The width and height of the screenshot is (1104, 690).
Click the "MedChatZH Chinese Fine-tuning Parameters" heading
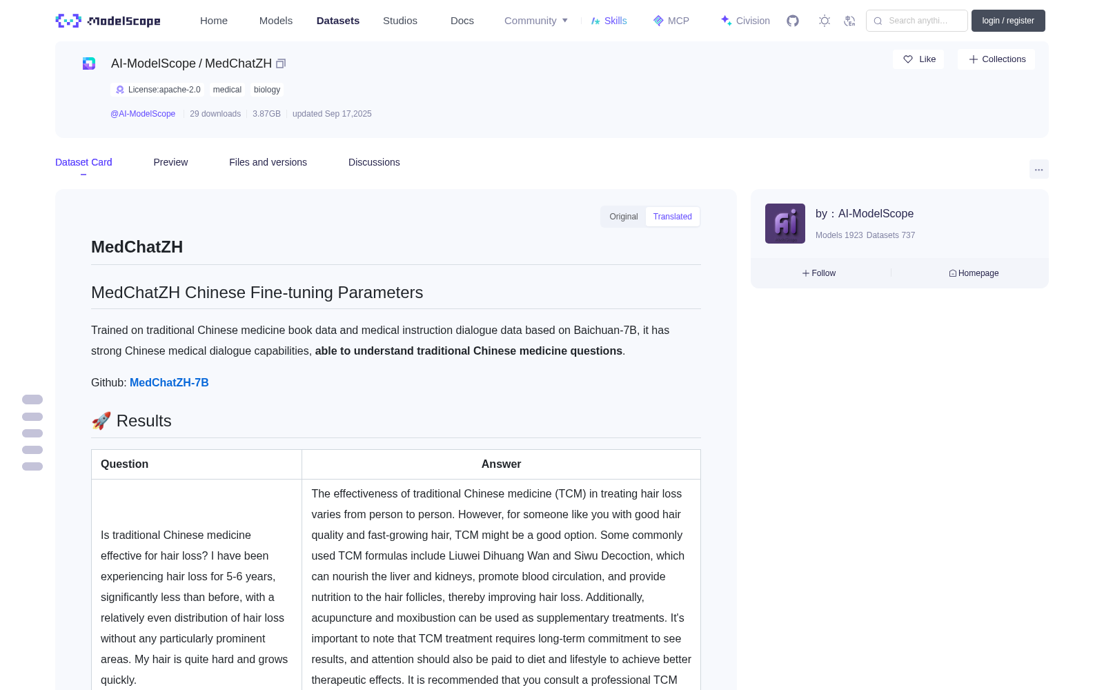click(x=257, y=293)
